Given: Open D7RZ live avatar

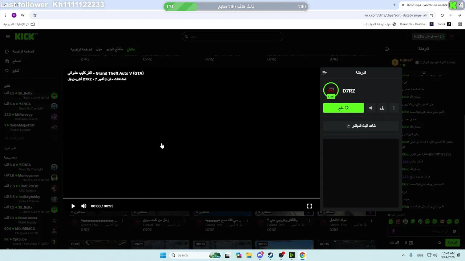Looking at the screenshot, I should [x=331, y=91].
